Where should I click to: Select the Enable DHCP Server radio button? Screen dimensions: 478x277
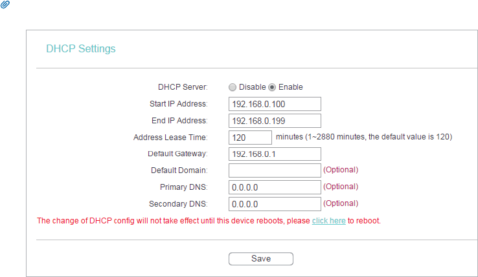272,87
